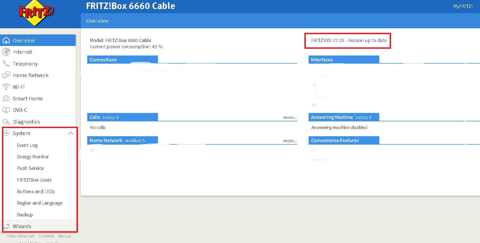Open Region and Language settings
Viewport: 480px width, 243px height.
pyautogui.click(x=40, y=203)
